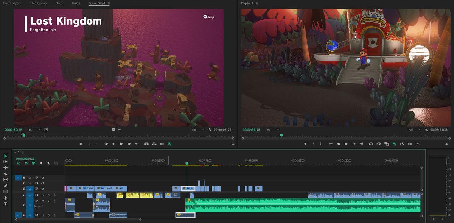Play the Source monitor clip
Viewport: 454px width, 223px height.
click(121, 144)
